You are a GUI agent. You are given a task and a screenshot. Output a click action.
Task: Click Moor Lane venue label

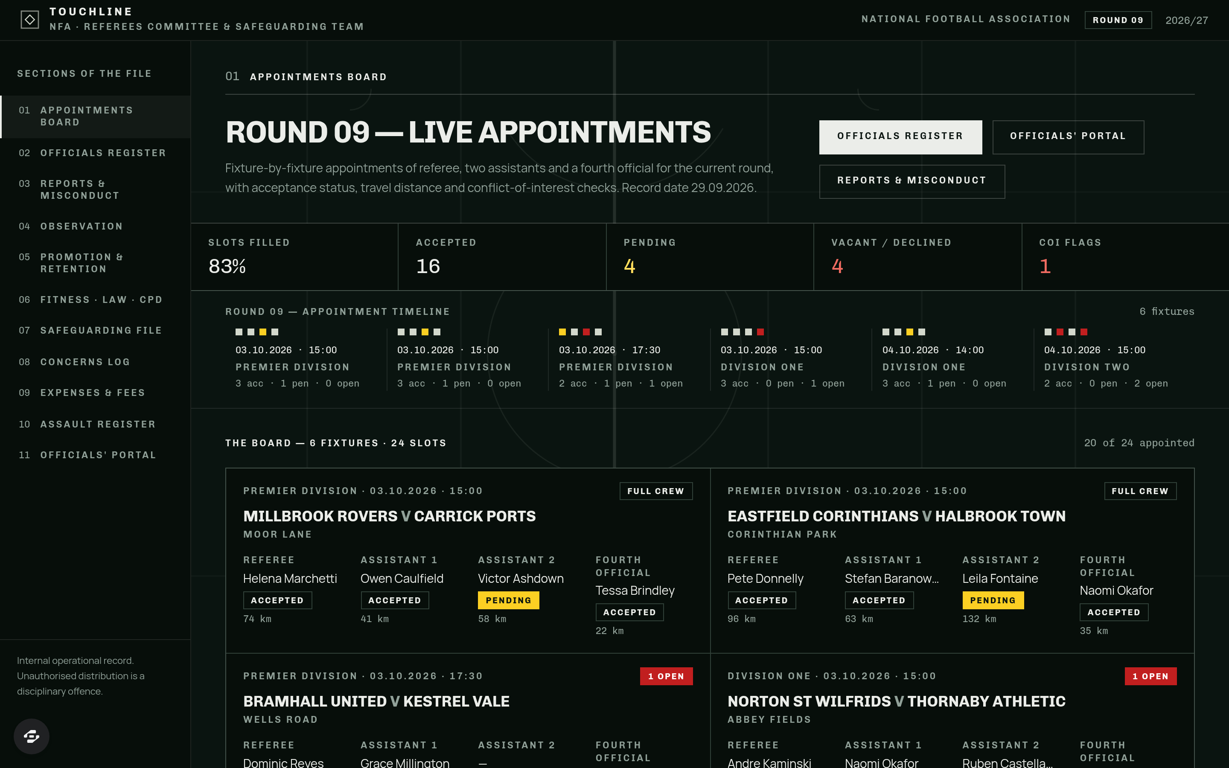(x=277, y=534)
